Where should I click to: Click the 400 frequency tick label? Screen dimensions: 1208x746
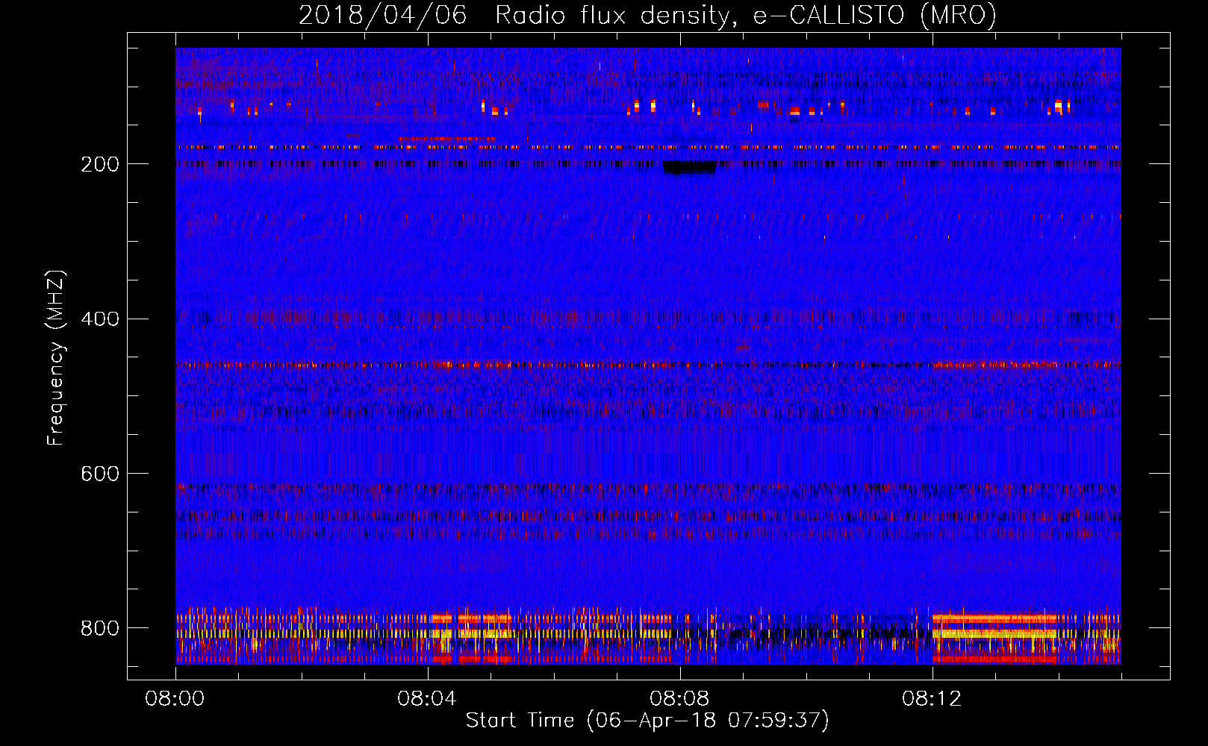coord(100,319)
